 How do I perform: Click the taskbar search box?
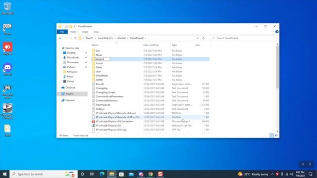coord(44,174)
